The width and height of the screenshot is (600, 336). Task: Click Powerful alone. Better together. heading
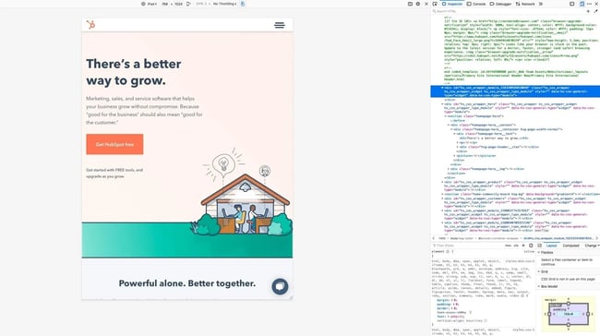point(187,283)
